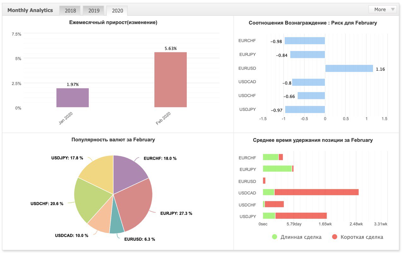Open the More dropdown menu

[383, 9]
